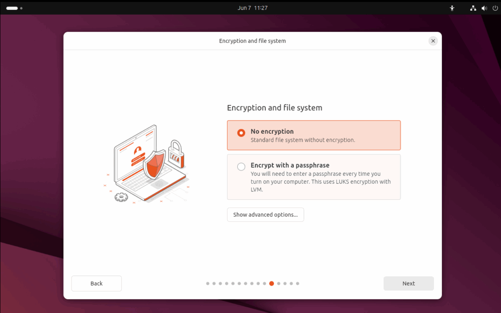
Task: Click the laptop shield encryption illustration
Action: pos(146,164)
